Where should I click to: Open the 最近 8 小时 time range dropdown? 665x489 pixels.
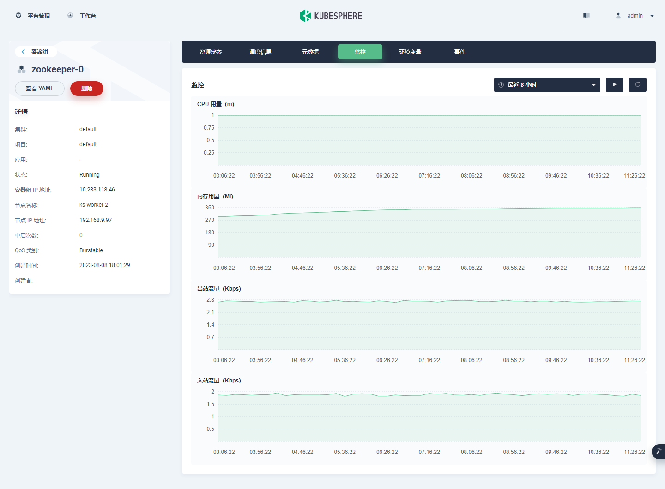pos(547,85)
